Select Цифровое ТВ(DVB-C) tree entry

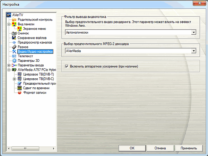tap(38, 79)
